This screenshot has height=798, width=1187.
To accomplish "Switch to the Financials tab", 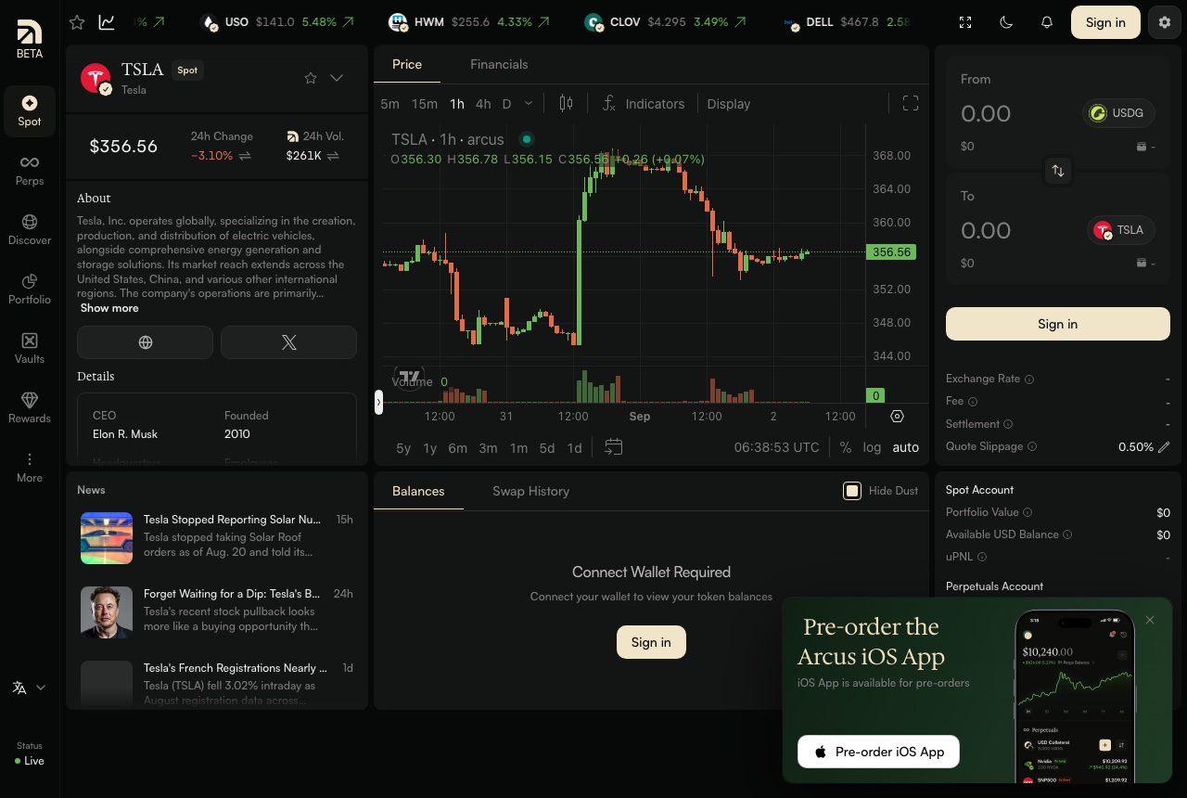I will [x=499, y=64].
